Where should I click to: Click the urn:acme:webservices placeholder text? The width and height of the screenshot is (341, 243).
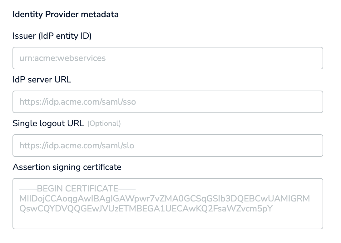[62, 58]
